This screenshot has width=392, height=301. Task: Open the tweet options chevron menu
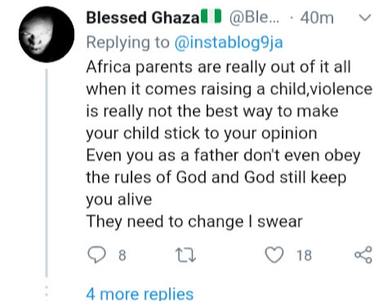[365, 18]
